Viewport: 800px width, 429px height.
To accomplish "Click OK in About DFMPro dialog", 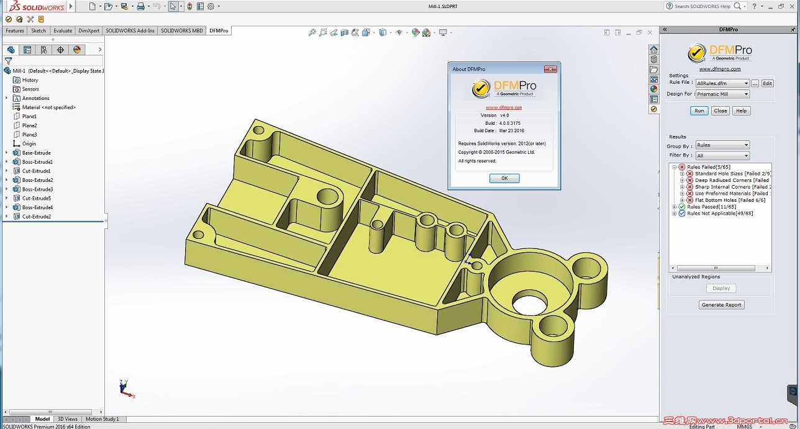I will pyautogui.click(x=504, y=178).
